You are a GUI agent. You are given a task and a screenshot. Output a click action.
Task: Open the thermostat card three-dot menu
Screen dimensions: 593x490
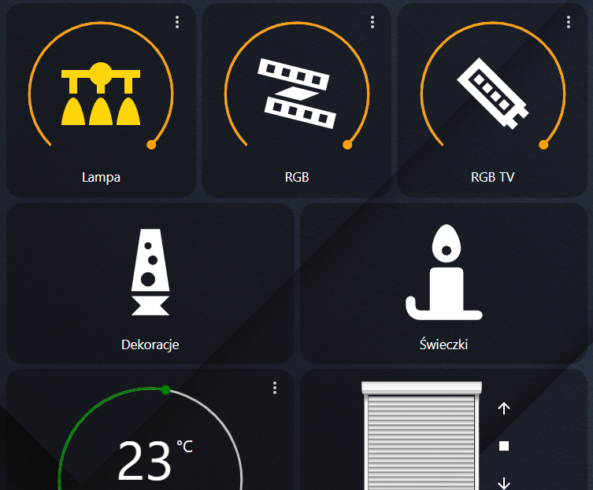(x=275, y=388)
